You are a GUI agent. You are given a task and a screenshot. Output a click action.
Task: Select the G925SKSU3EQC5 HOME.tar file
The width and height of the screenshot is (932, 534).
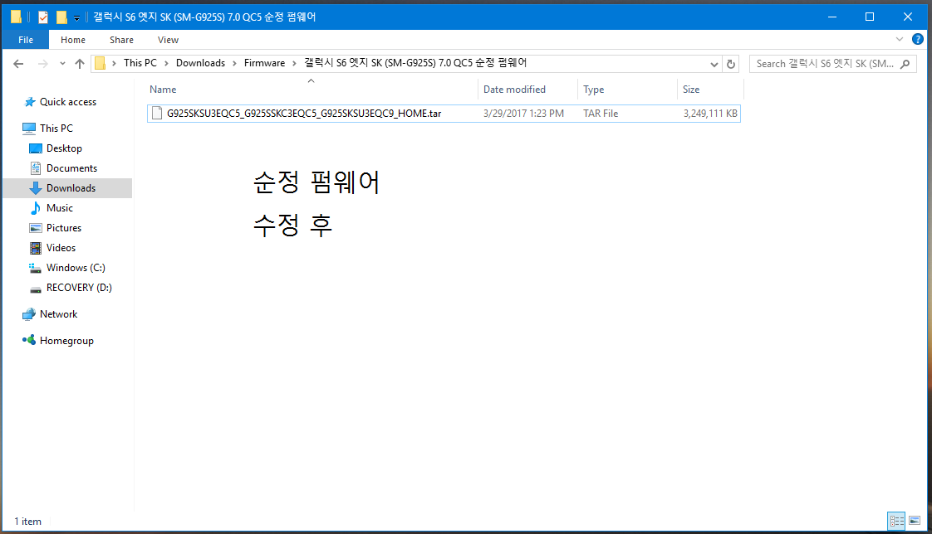pos(304,114)
